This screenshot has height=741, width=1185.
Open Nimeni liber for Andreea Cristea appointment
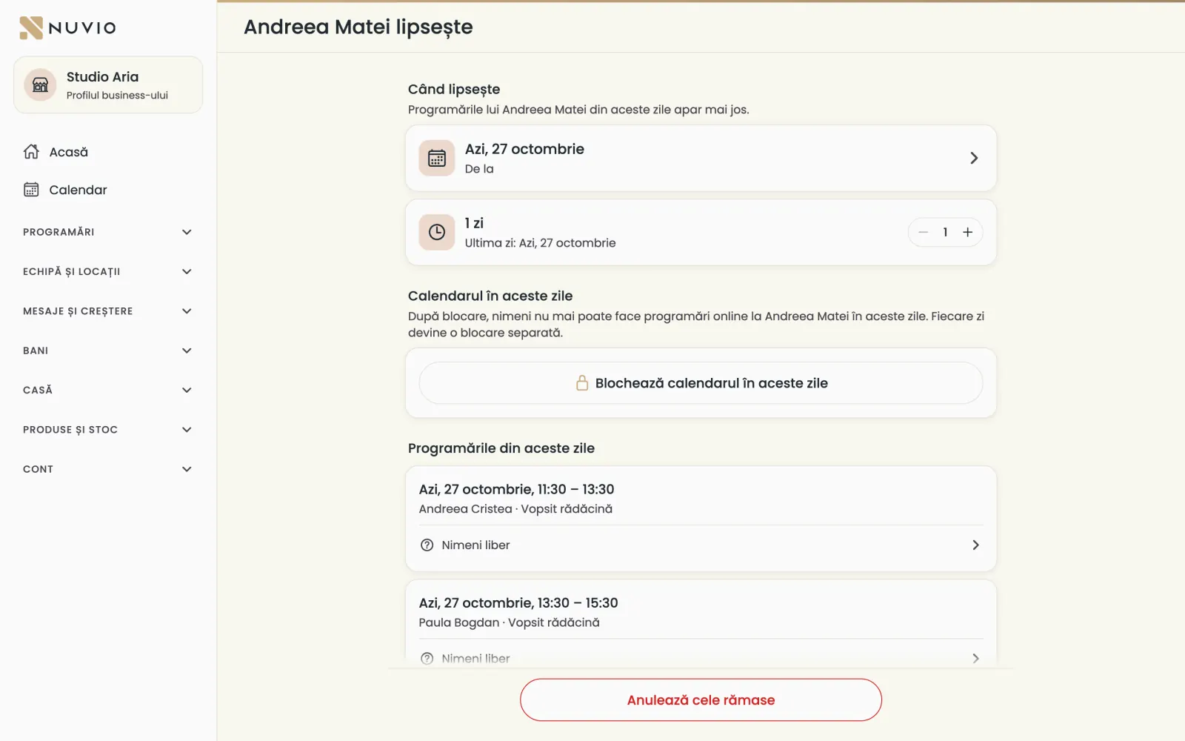[x=701, y=545]
